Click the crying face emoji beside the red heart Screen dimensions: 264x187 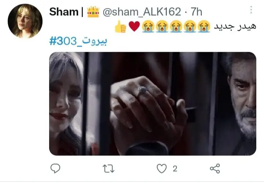(x=148, y=26)
